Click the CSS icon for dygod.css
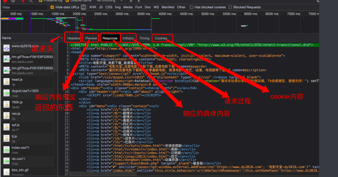 [x=6, y=93]
